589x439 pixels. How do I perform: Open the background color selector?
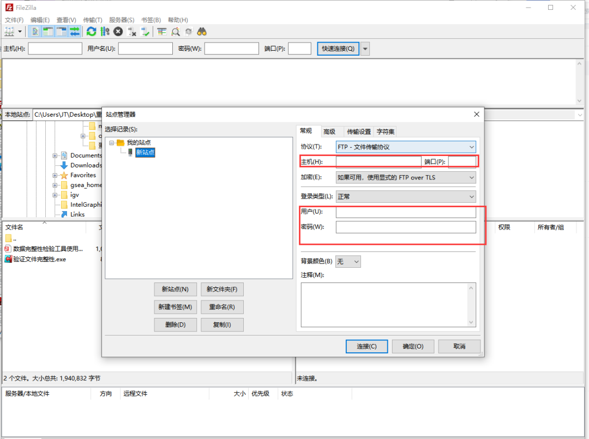pyautogui.click(x=348, y=261)
